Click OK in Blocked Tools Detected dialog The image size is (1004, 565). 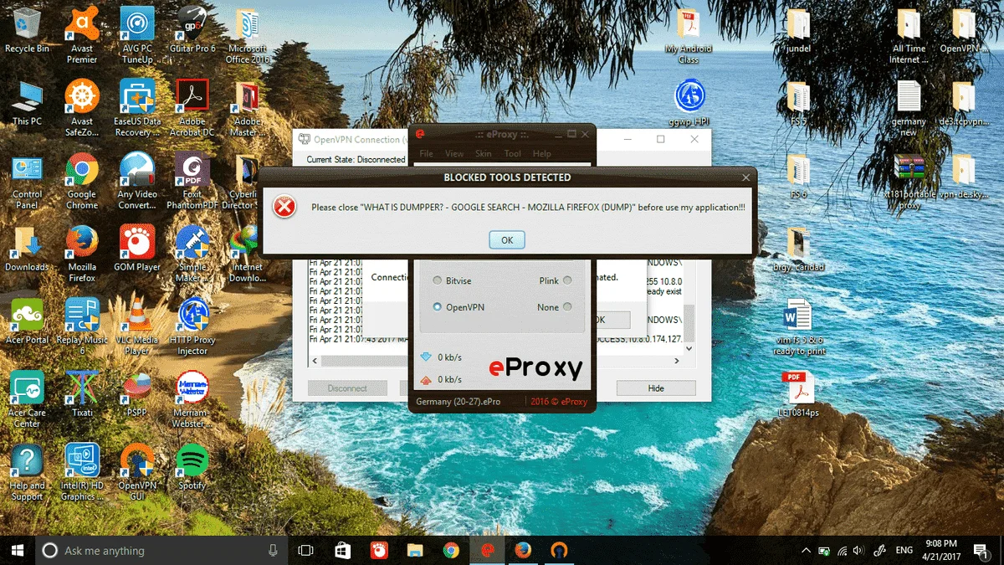[x=507, y=240]
